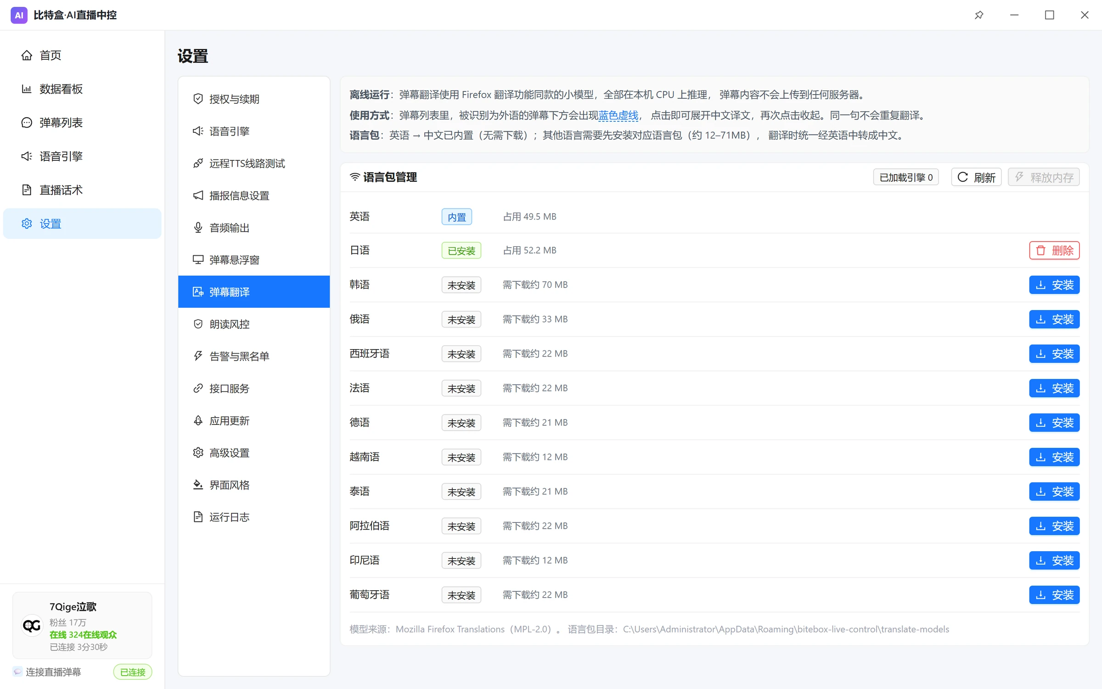Click the 接口服务 link icon
The image size is (1102, 689).
click(198, 389)
